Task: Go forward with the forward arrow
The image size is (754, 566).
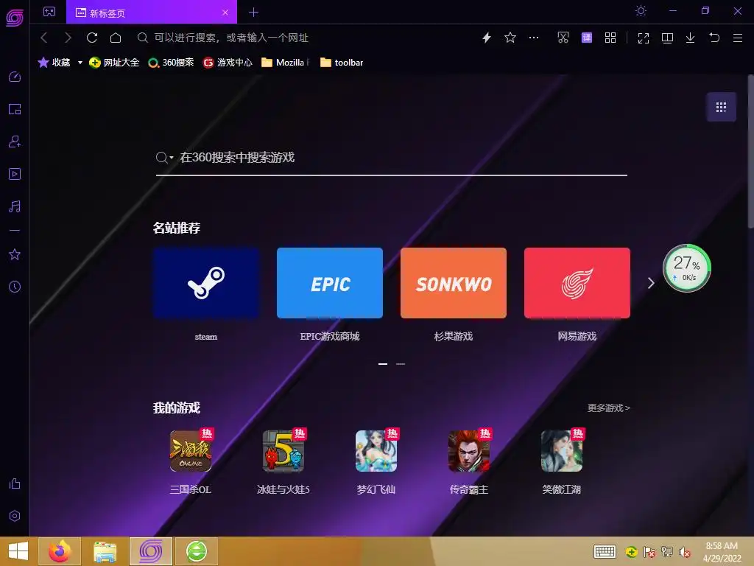Action: tap(68, 38)
